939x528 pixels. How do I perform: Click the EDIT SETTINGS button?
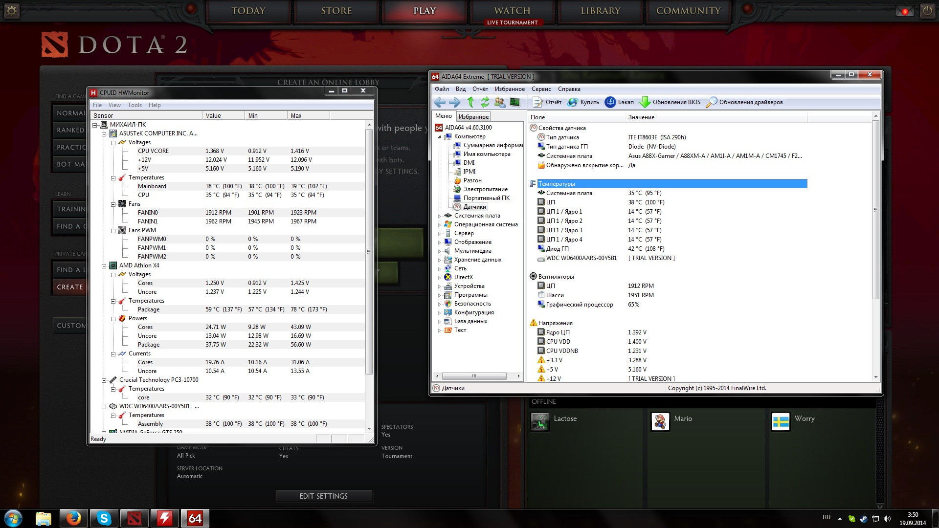pos(323,496)
